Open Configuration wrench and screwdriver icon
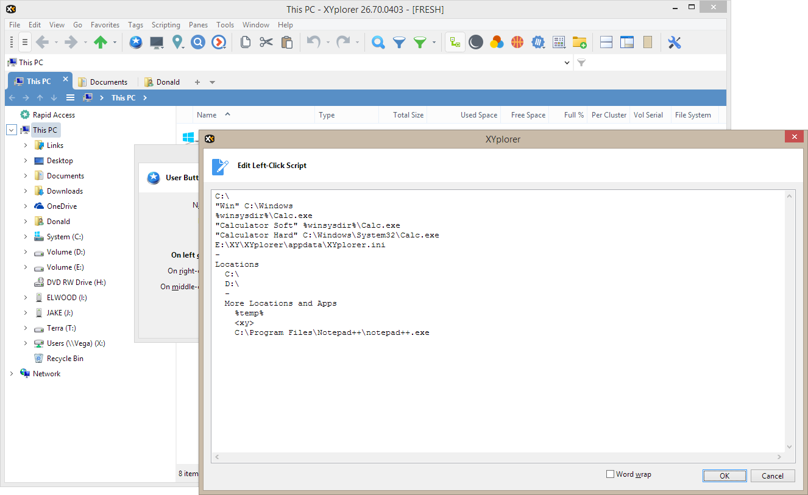 (674, 42)
